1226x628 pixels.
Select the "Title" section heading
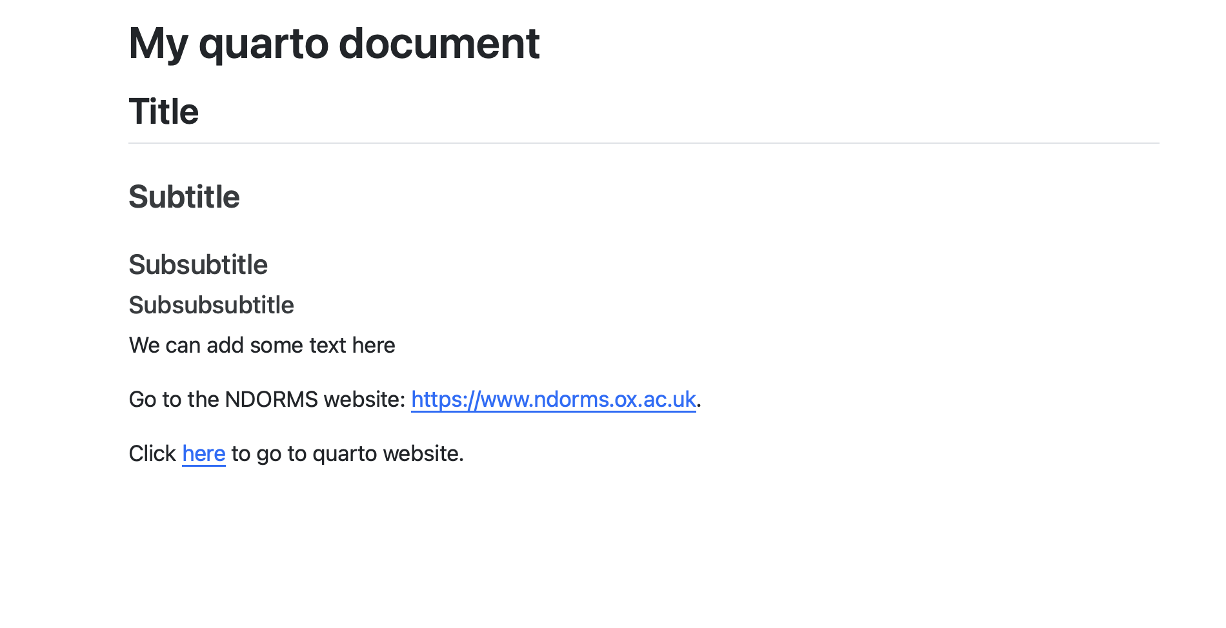pos(164,112)
